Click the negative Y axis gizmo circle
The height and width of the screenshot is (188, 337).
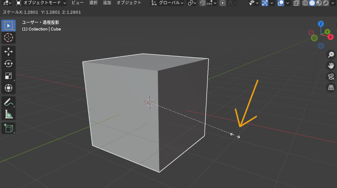pos(314,38)
